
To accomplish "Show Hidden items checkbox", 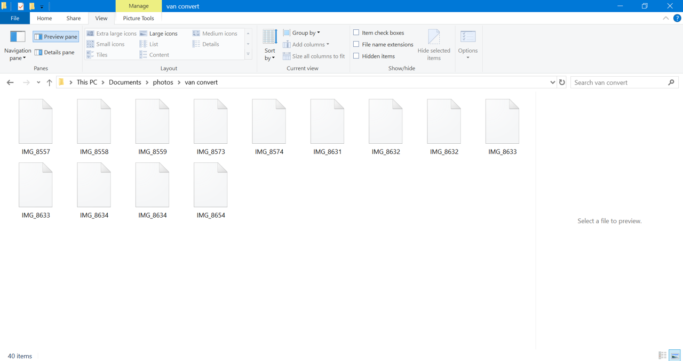I will [356, 56].
